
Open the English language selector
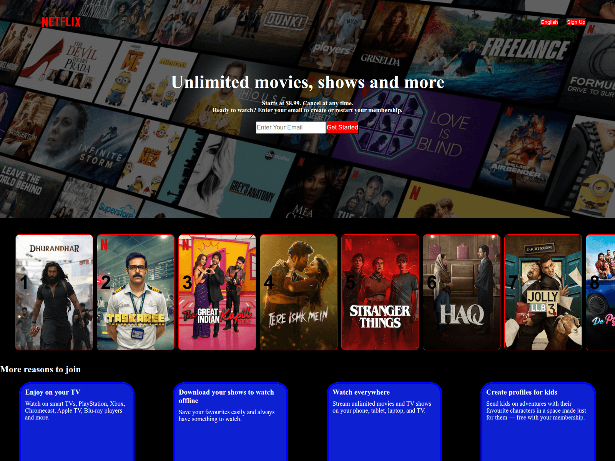[549, 22]
